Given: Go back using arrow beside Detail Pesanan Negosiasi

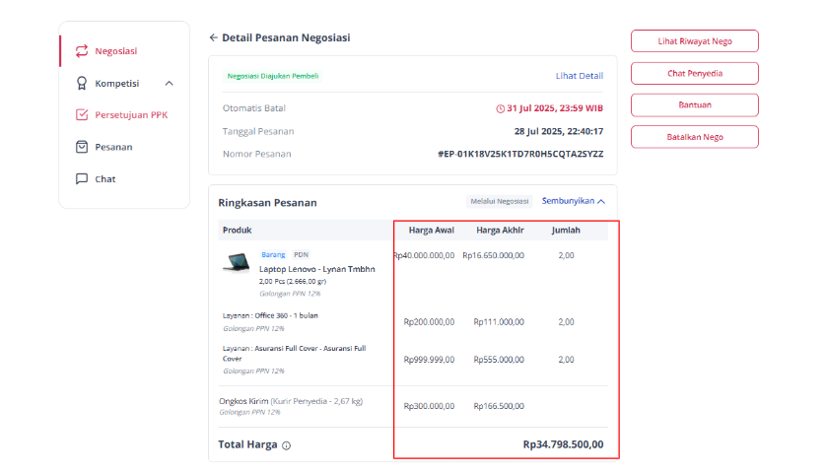Looking at the screenshot, I should 213,37.
